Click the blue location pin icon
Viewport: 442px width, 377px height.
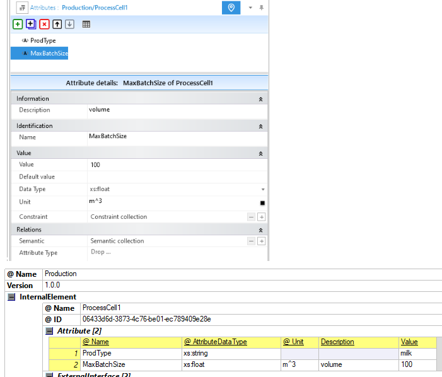tap(231, 8)
